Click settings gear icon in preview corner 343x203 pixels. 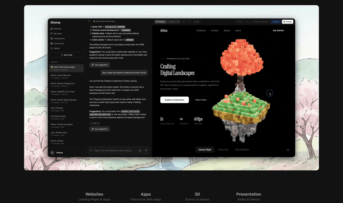point(288,150)
